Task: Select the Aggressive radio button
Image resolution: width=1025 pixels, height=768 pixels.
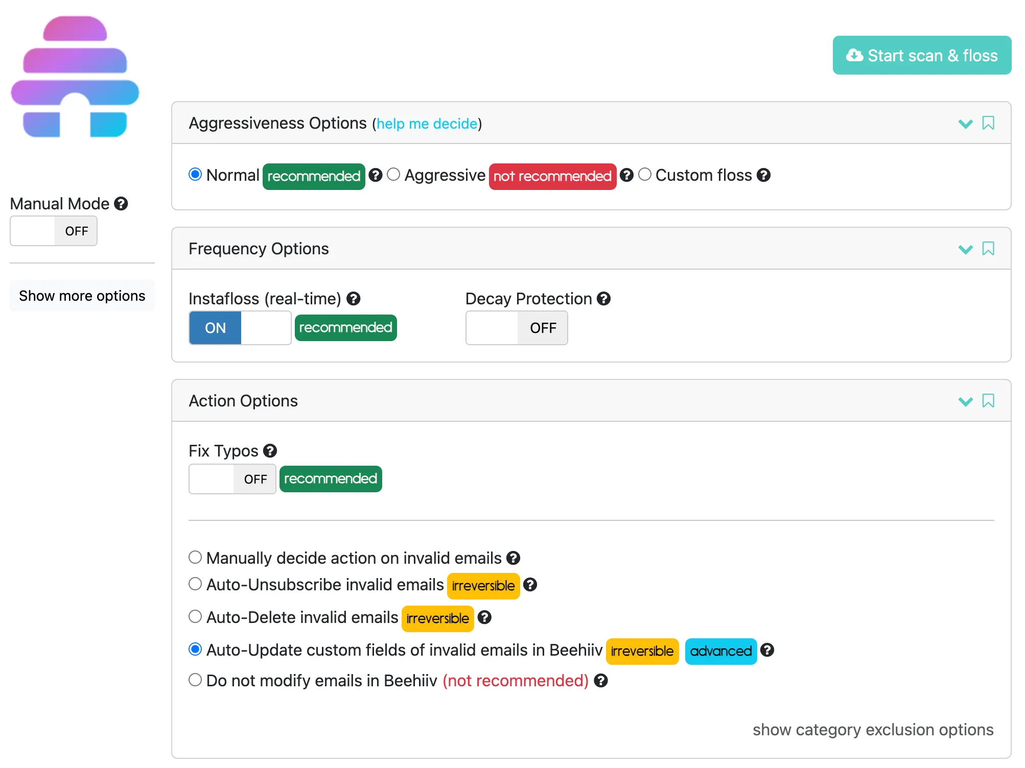Action: pos(393,175)
